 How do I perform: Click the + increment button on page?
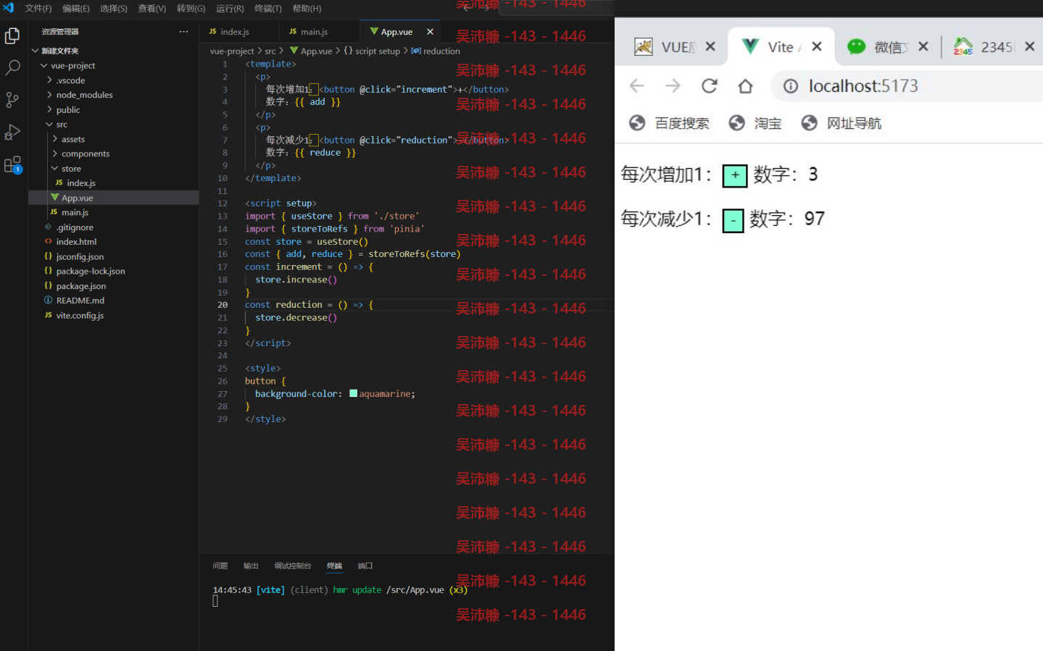click(735, 175)
